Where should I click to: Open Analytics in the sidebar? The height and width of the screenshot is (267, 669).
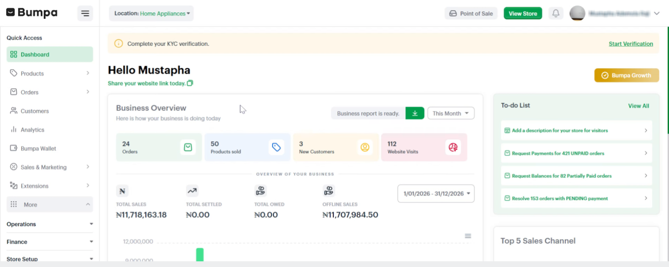click(x=50, y=130)
